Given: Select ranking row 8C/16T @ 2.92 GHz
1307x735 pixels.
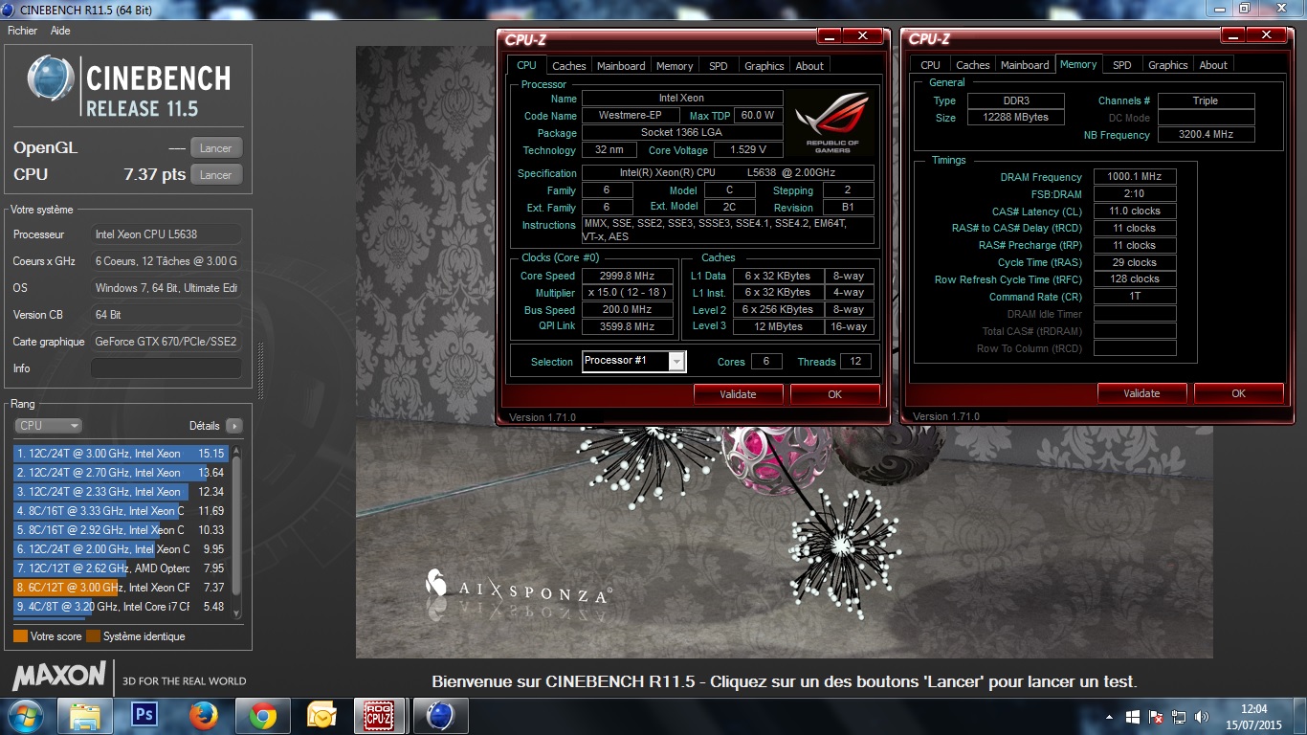Looking at the screenshot, I should click(x=121, y=530).
